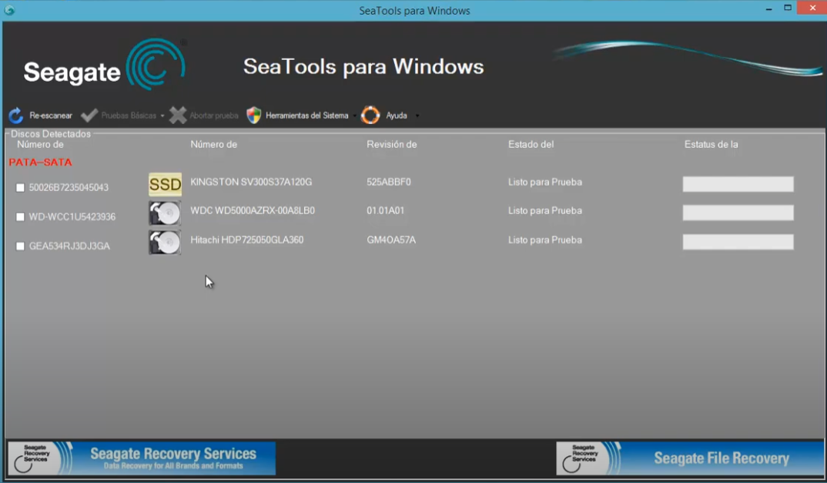Click the Pruebas Básicas checkmark icon

[89, 116]
